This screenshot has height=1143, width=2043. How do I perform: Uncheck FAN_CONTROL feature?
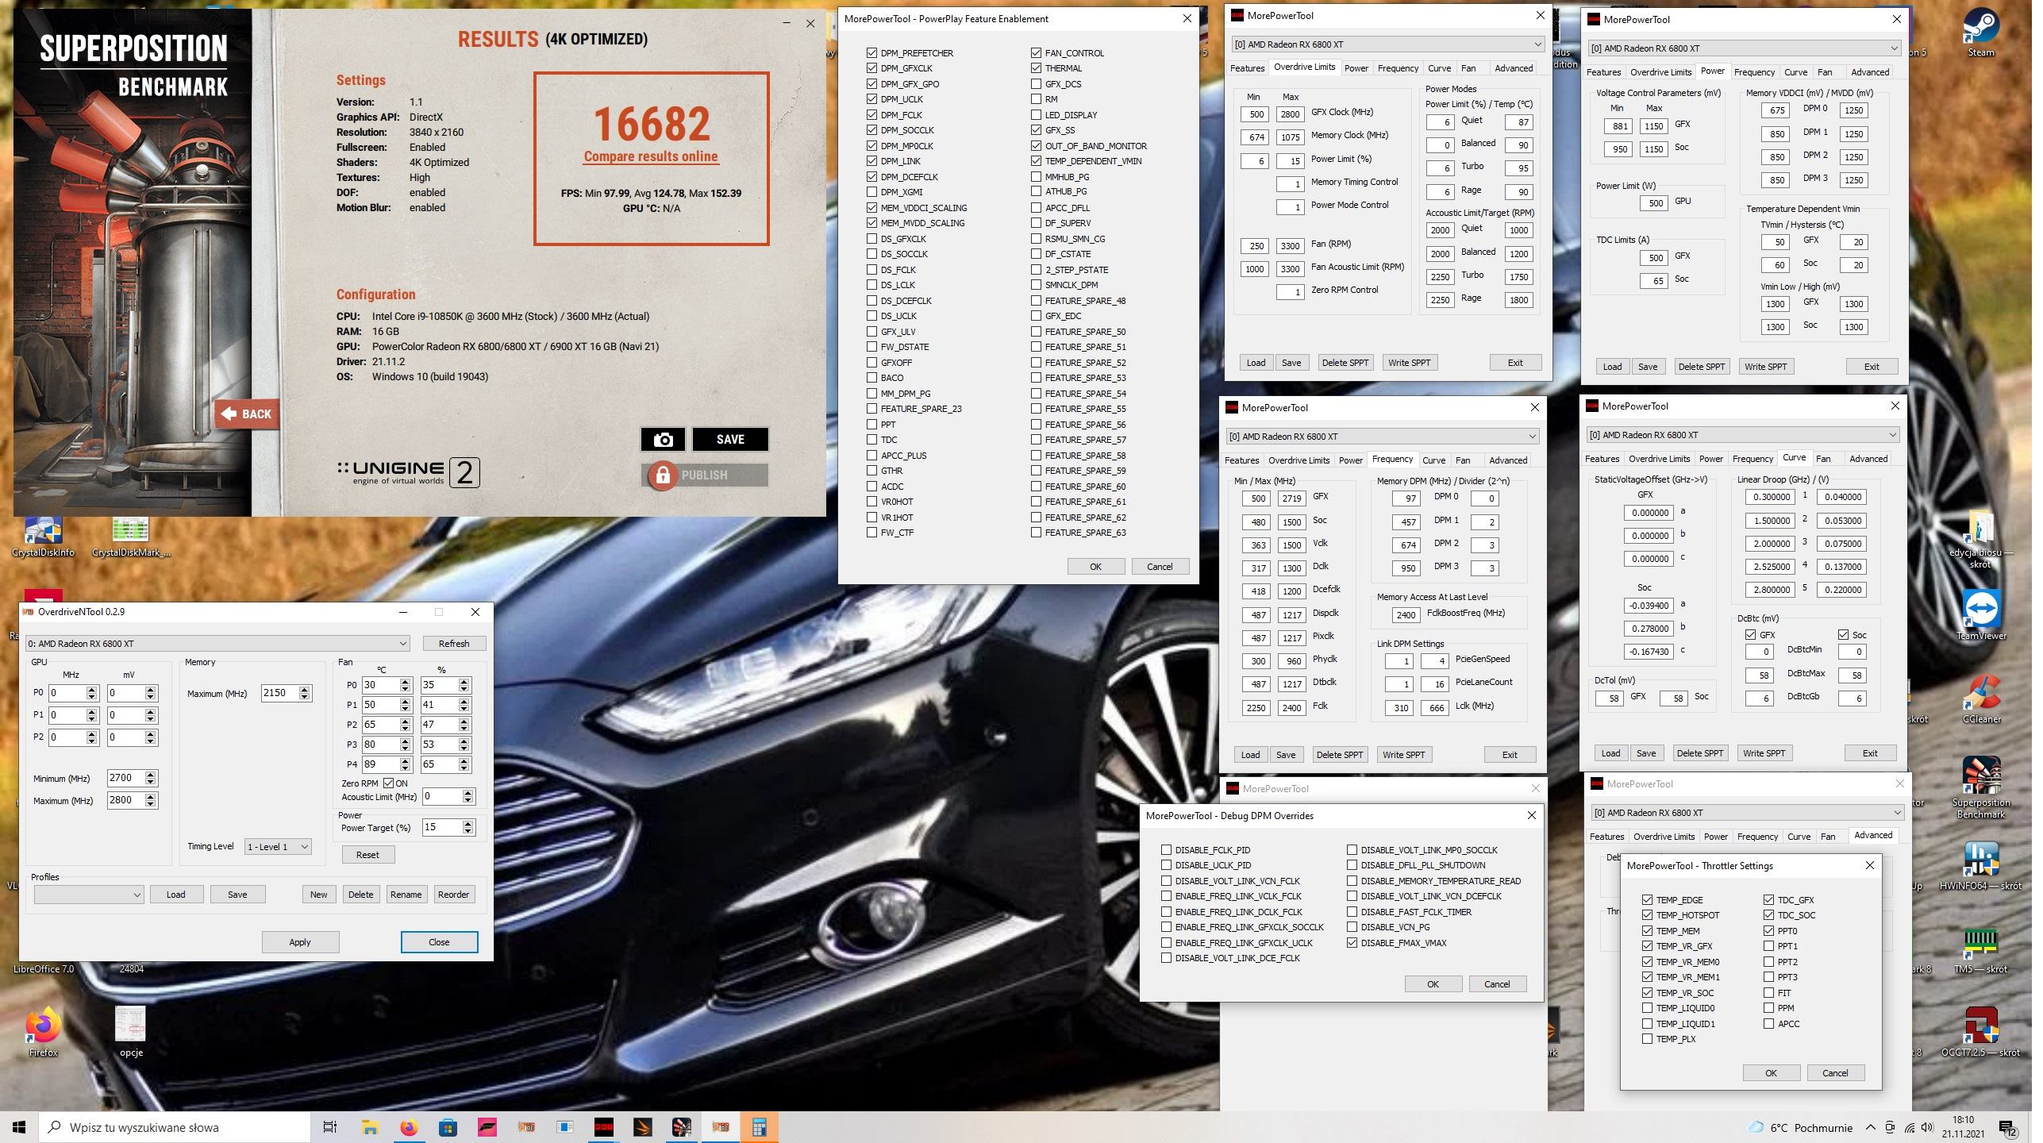click(1037, 53)
